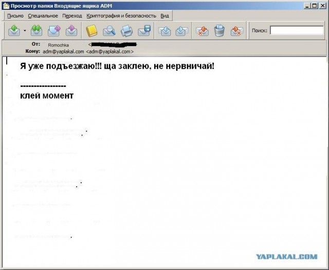Screen dimensions: 329x270
Task: Click the Forward message envelope icon
Action: pyautogui.click(x=54, y=31)
